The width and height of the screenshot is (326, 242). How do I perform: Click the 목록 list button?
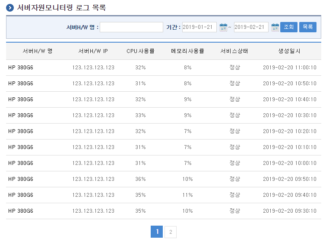(307, 27)
